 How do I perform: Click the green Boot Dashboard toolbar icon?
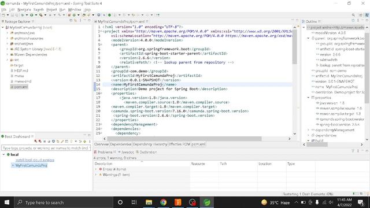point(109,15)
